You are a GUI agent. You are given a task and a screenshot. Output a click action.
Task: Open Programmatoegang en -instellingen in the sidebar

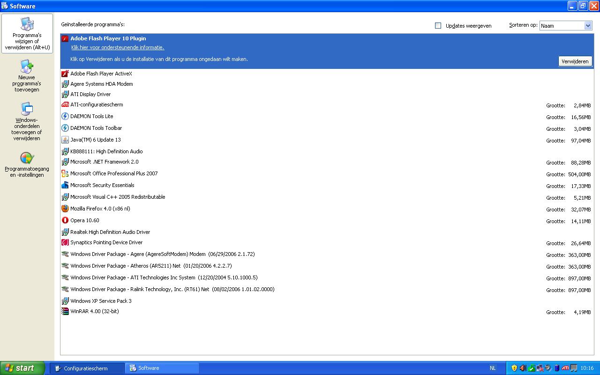(x=27, y=165)
